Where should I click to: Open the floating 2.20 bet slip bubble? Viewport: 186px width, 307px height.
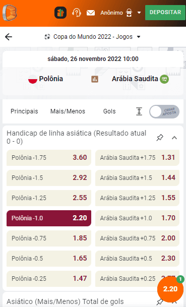(x=170, y=289)
